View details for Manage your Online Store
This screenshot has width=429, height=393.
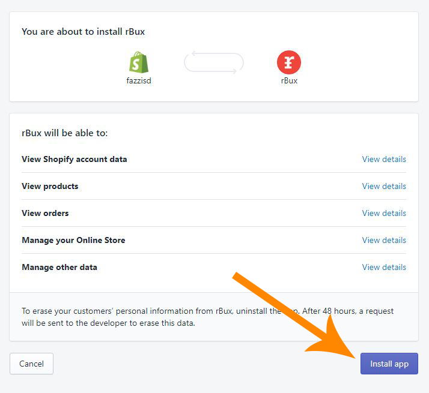(384, 240)
